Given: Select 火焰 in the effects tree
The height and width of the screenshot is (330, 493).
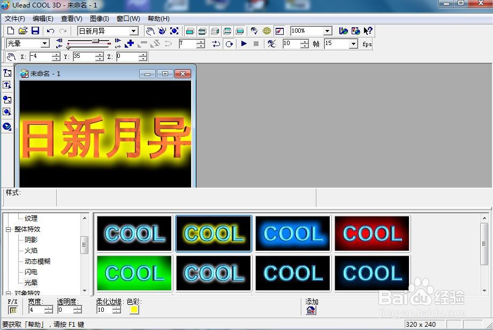Looking at the screenshot, I should 31,250.
